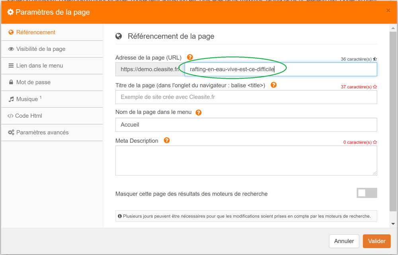Screen dimensions: 398x255
Task: Click the down arrow of the dialog scrollbar
Action: tap(393, 224)
